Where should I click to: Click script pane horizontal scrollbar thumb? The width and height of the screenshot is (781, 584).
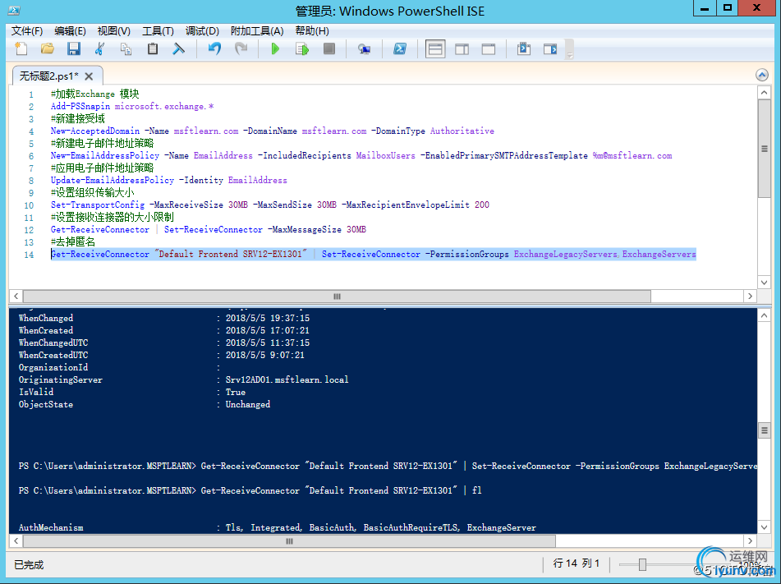point(337,296)
